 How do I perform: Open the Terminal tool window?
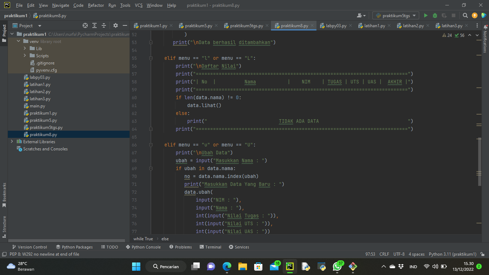click(x=210, y=247)
